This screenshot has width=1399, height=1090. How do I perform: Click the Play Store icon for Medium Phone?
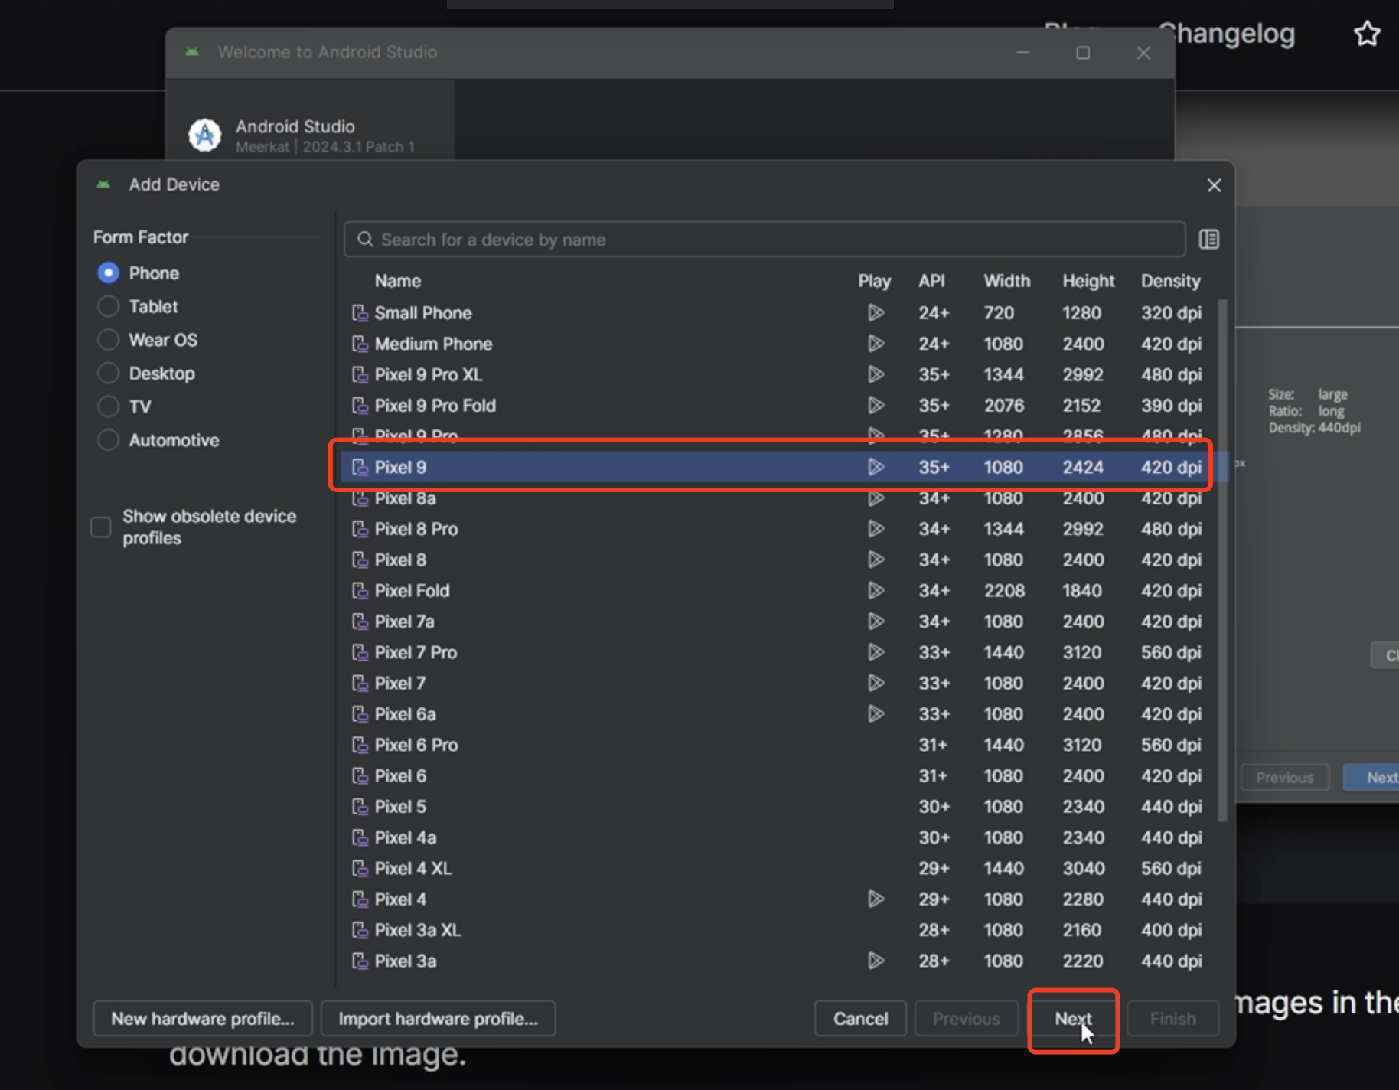coord(876,344)
